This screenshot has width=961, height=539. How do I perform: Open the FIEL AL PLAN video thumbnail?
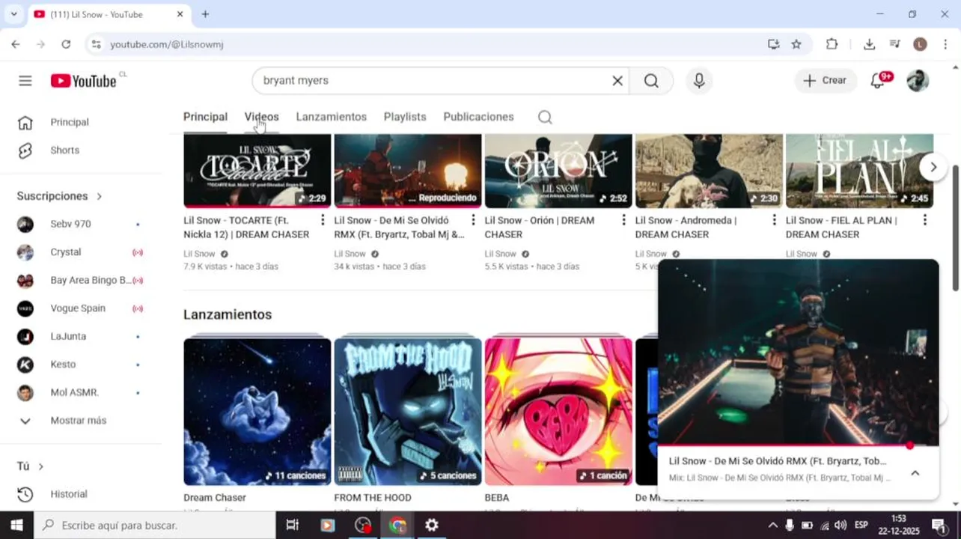[x=859, y=171]
